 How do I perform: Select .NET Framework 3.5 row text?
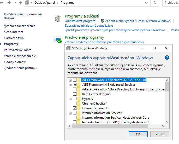click(114, 80)
